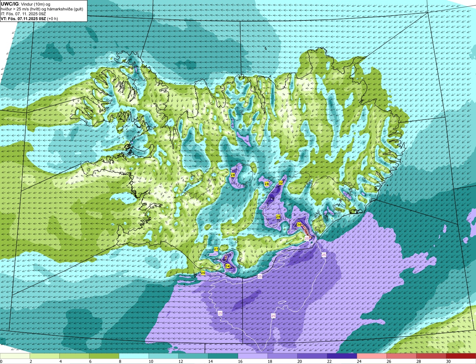Click the 0–2 m/s pale yellow legend swatch
Viewport: 476px width, 364px height.
coord(15,356)
